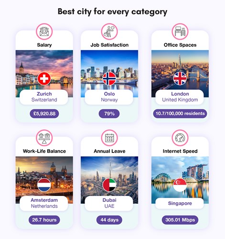Viewport: 225px width, 239px height.
Task: Click the UAE flag badge
Action: (109, 185)
